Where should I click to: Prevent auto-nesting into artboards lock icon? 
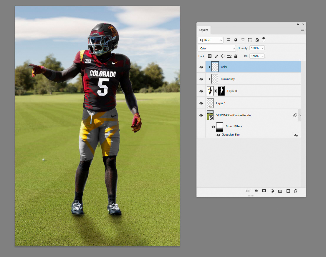[x=229, y=56]
